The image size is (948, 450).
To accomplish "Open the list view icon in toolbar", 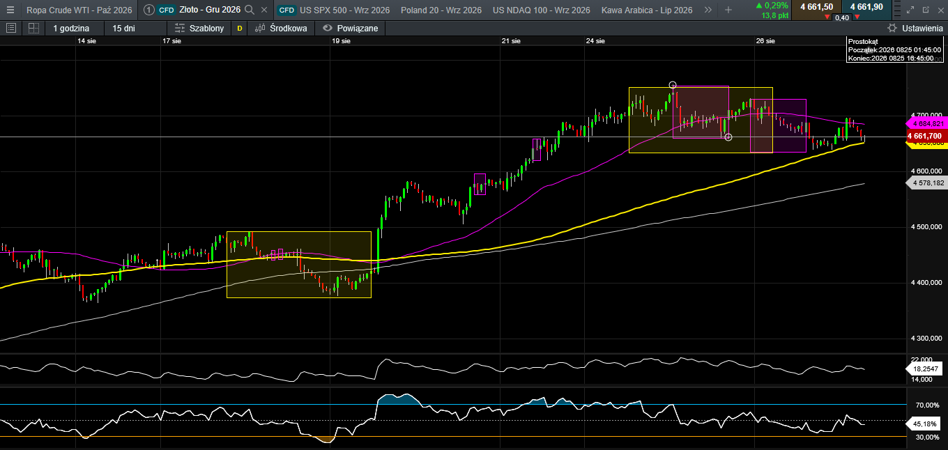I will pyautogui.click(x=10, y=28).
